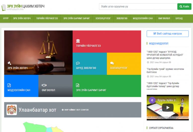
Task: Click the video channel avatar icon
Action: point(152,100)
